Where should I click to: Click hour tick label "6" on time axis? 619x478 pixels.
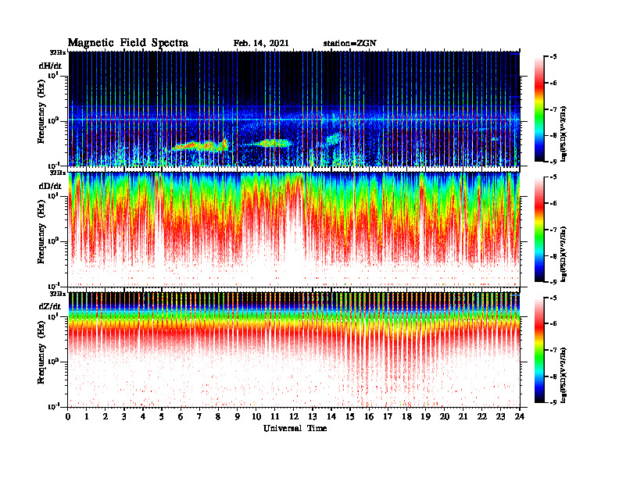tap(181, 417)
